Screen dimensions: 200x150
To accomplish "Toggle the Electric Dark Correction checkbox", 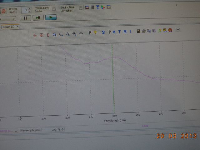I will pos(81,8).
